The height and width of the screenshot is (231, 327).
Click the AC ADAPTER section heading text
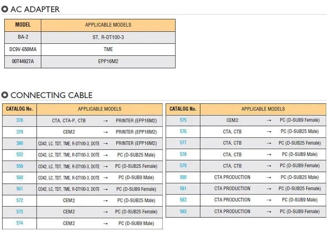pyautogui.click(x=35, y=9)
